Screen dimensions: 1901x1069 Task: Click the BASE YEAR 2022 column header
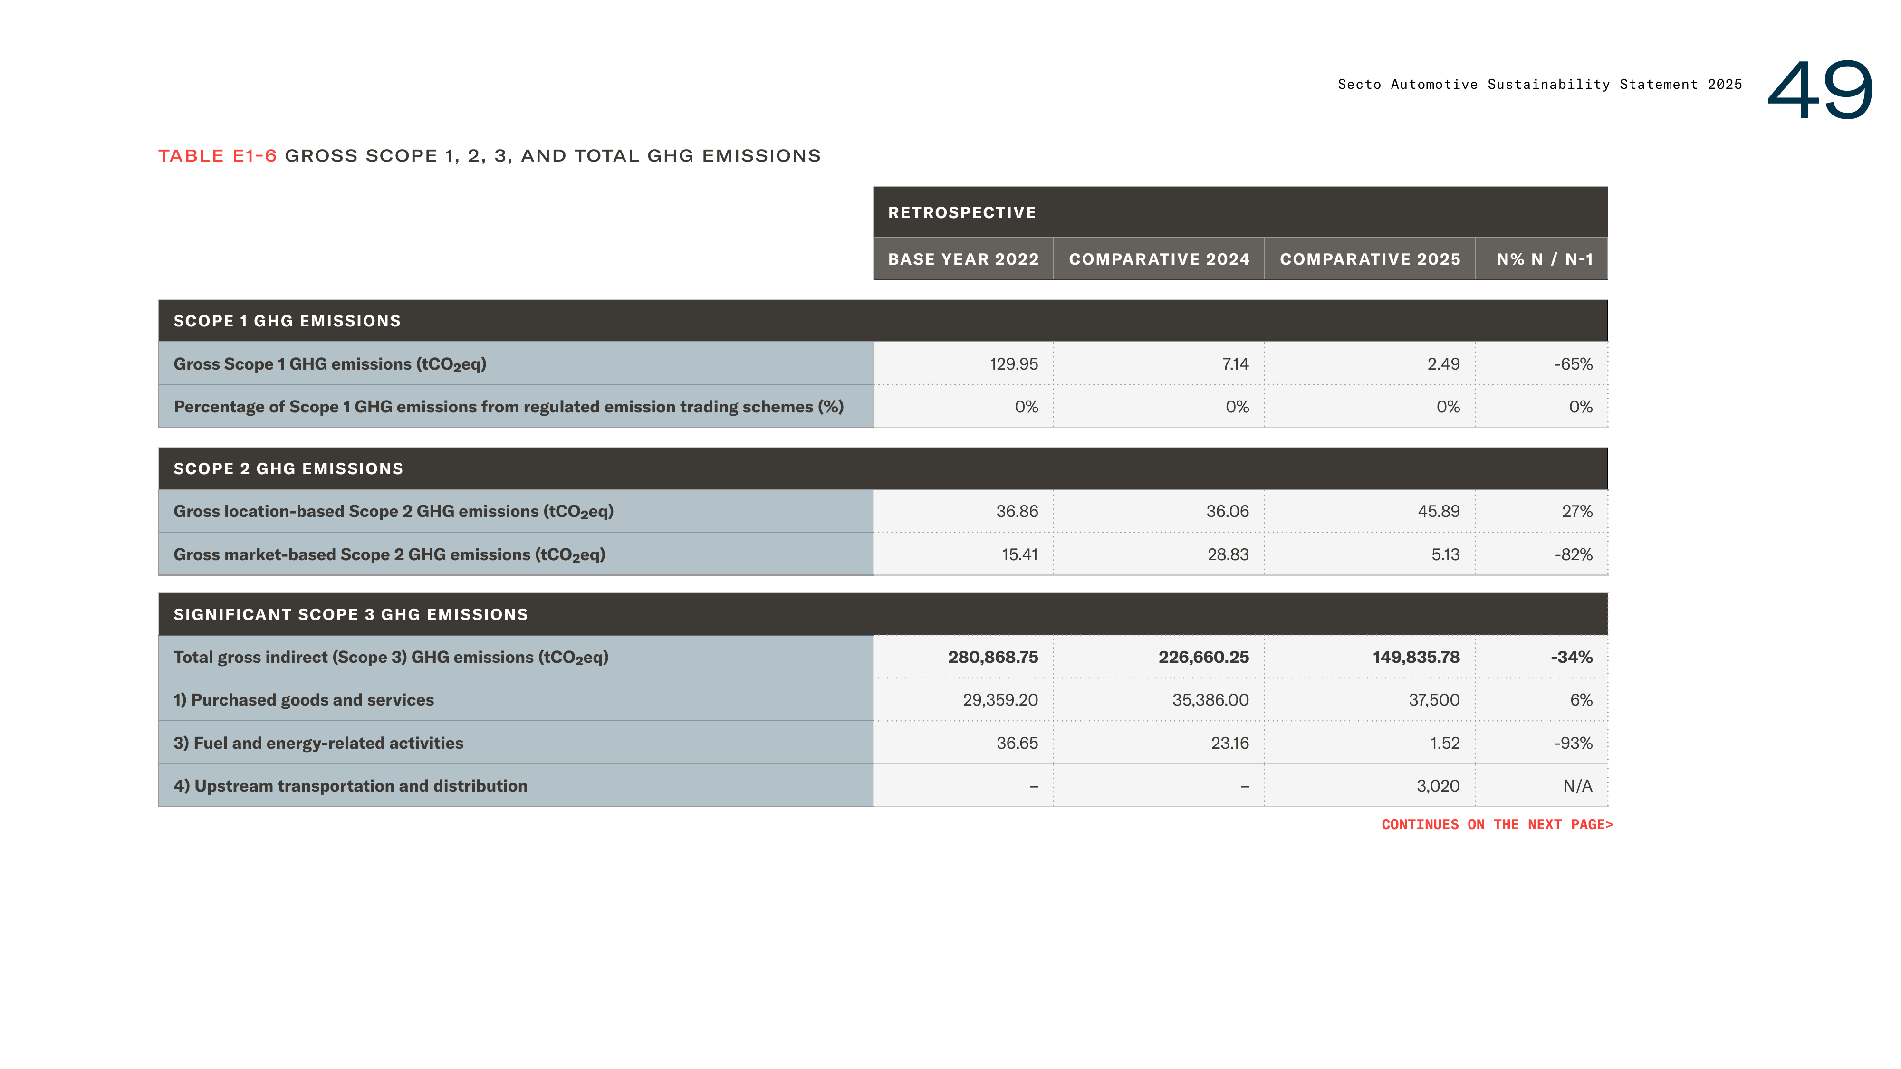point(963,259)
